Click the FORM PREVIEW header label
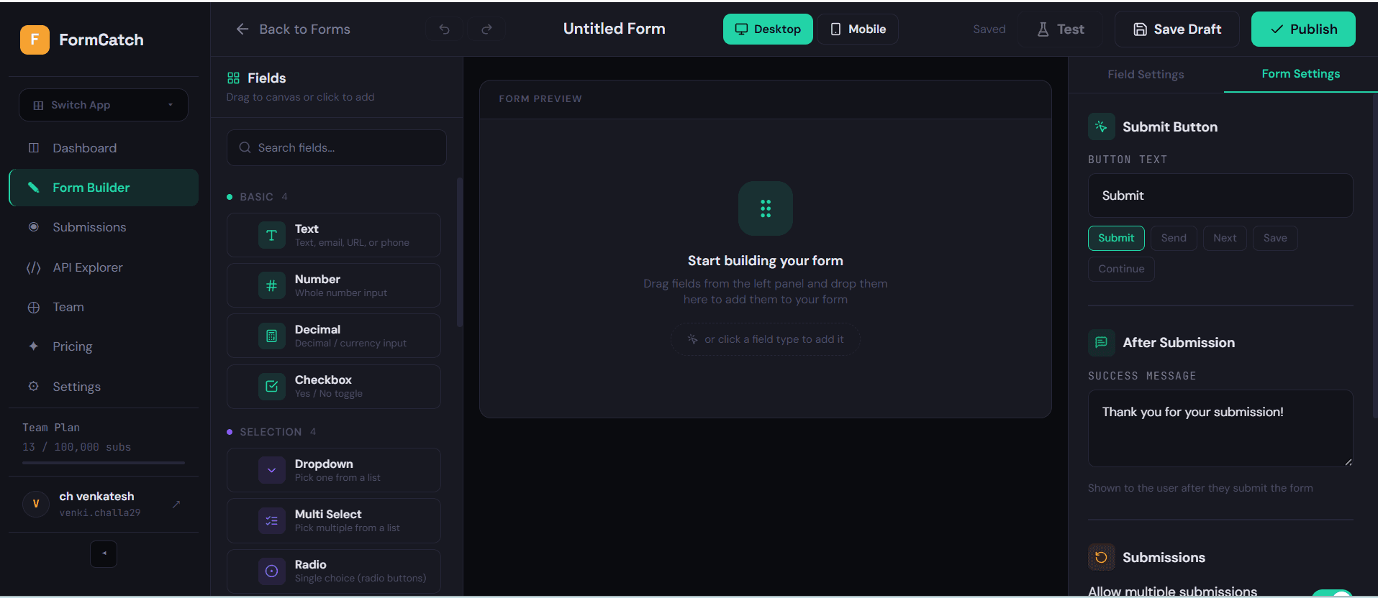This screenshot has height=598, width=1378. coord(540,99)
